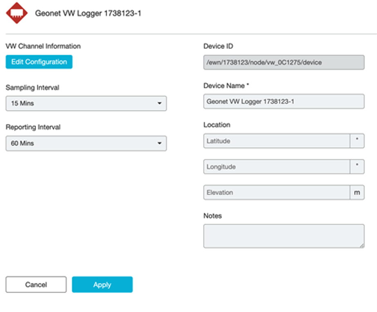Click the VW Channel Information label

tap(43, 46)
